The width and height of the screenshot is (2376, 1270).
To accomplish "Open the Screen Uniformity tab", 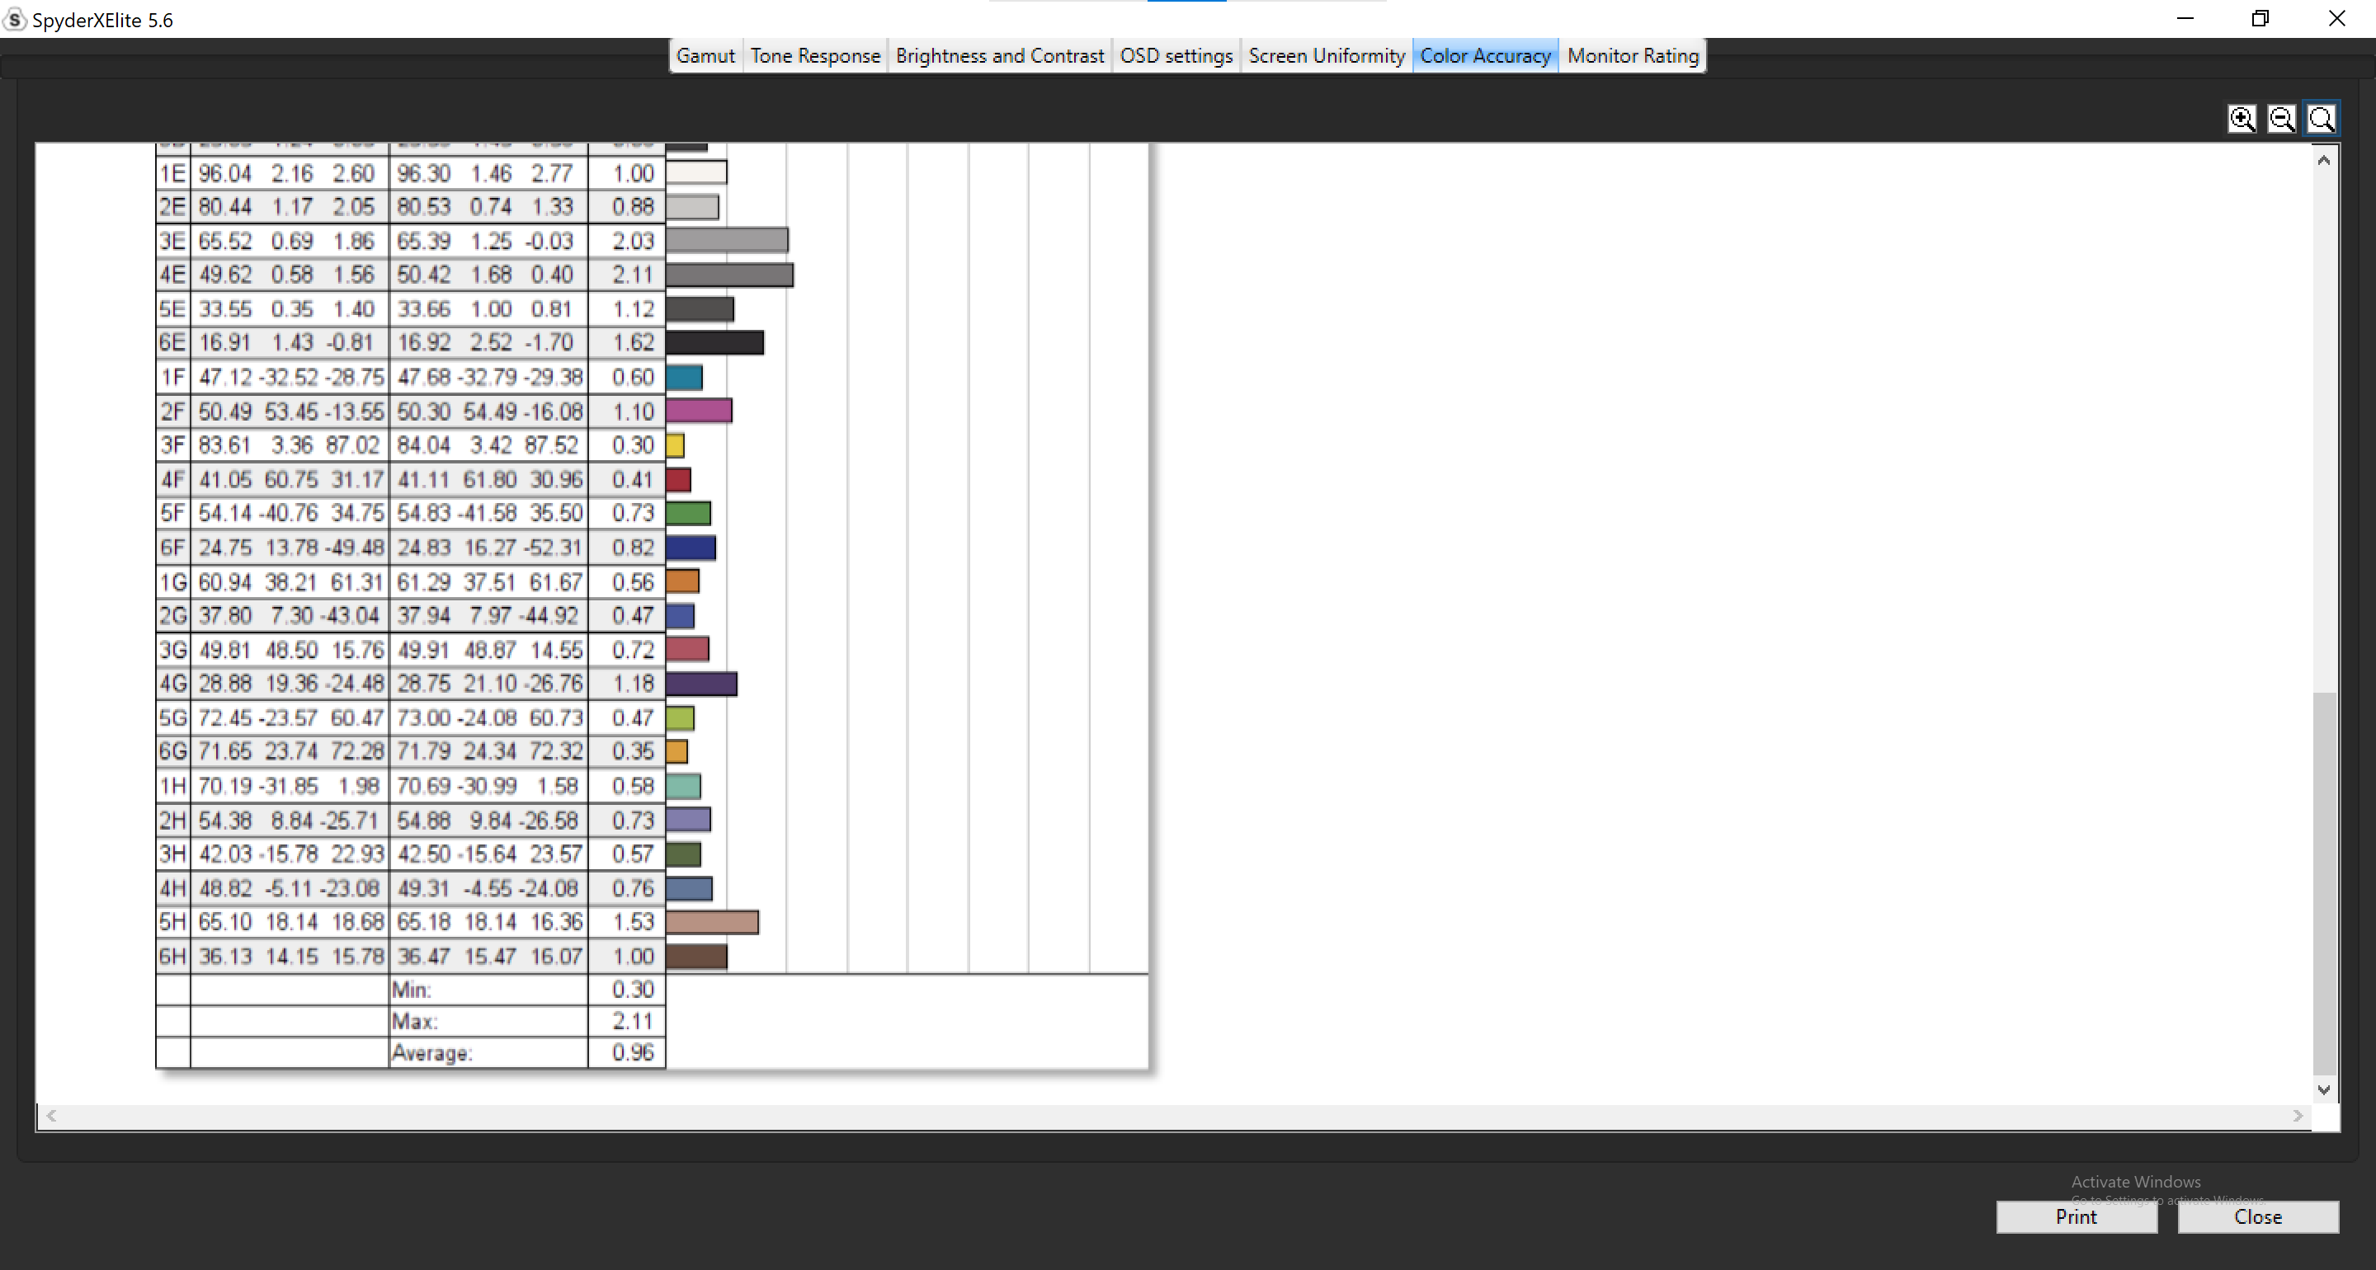I will [1326, 55].
